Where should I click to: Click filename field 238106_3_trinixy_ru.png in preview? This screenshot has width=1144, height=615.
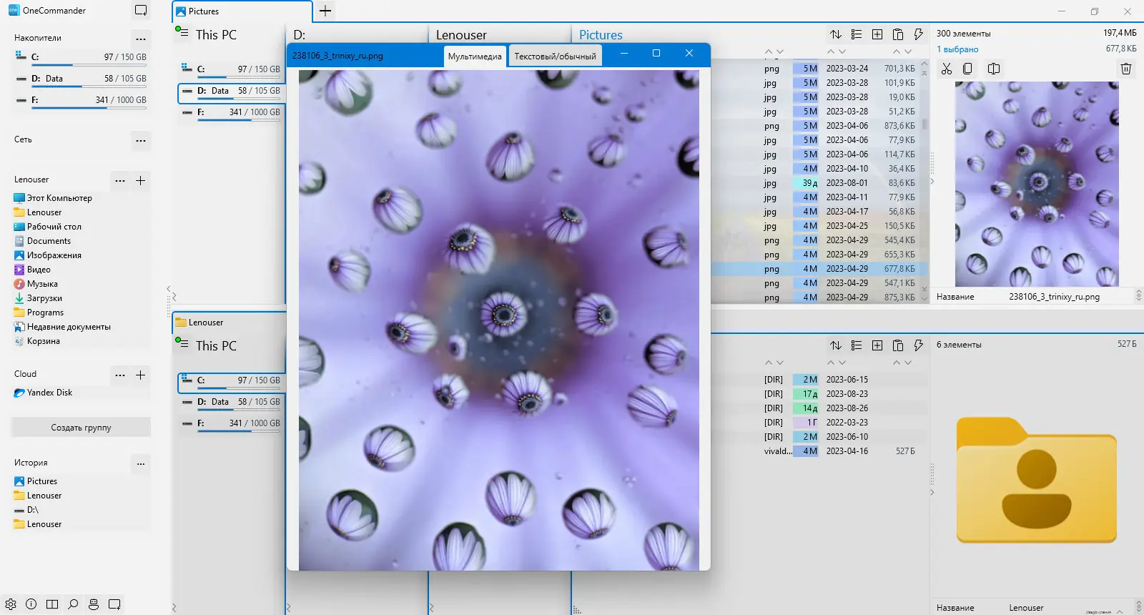pos(1054,297)
